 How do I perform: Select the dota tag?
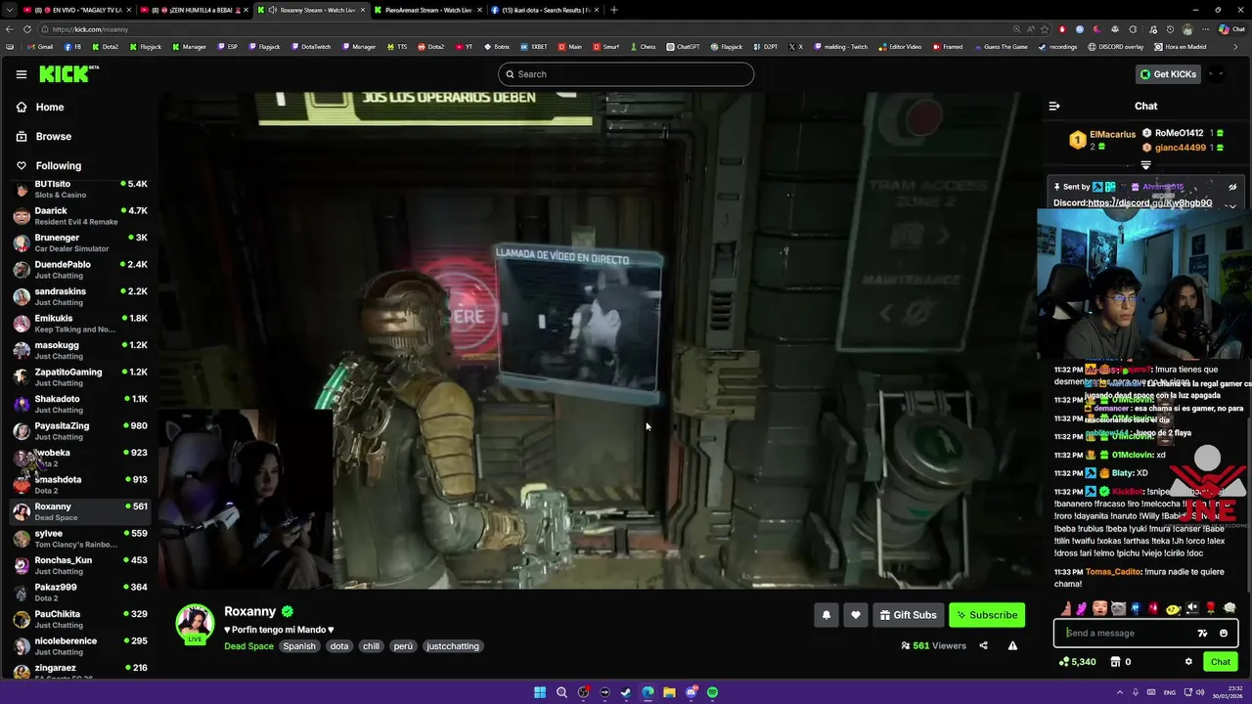click(339, 646)
